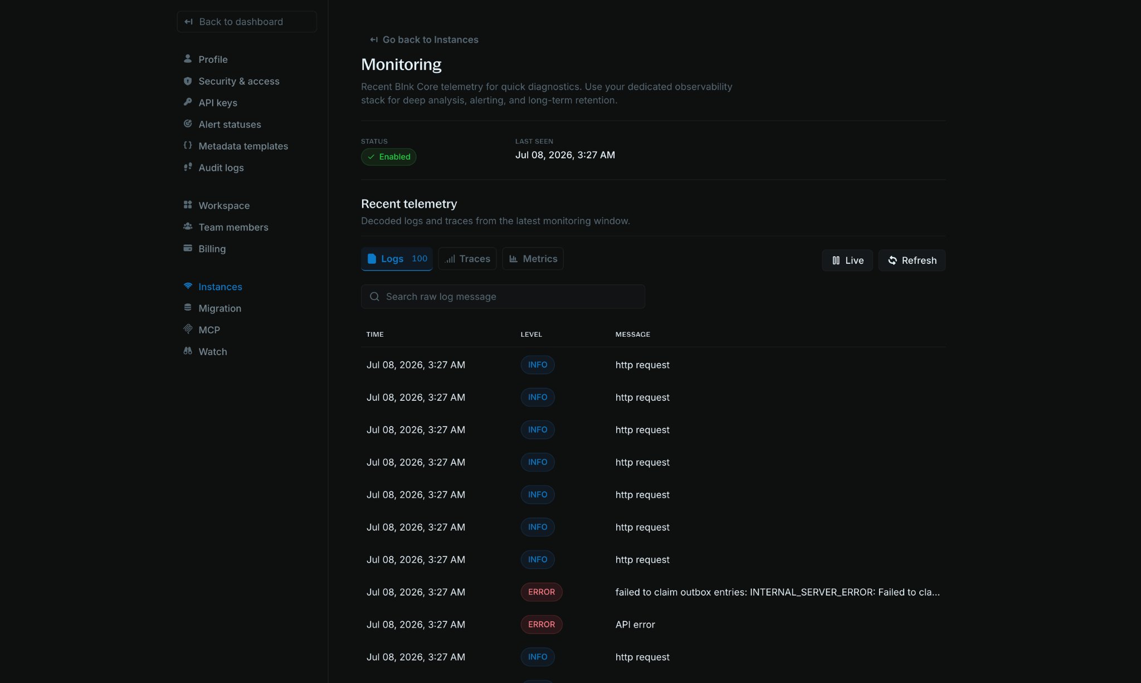The image size is (1141, 683).
Task: Open Profile settings in sidebar
Action: coord(213,59)
